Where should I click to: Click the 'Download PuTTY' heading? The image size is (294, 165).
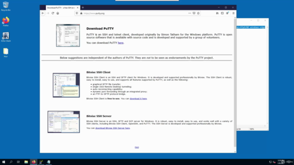coord(100,28)
